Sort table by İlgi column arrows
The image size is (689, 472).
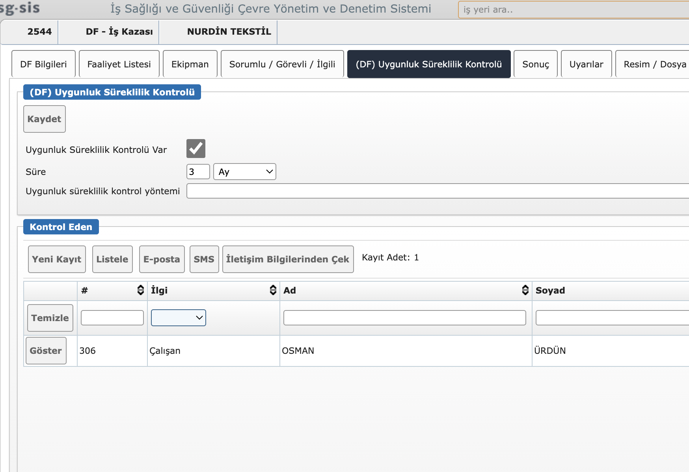[x=273, y=290]
